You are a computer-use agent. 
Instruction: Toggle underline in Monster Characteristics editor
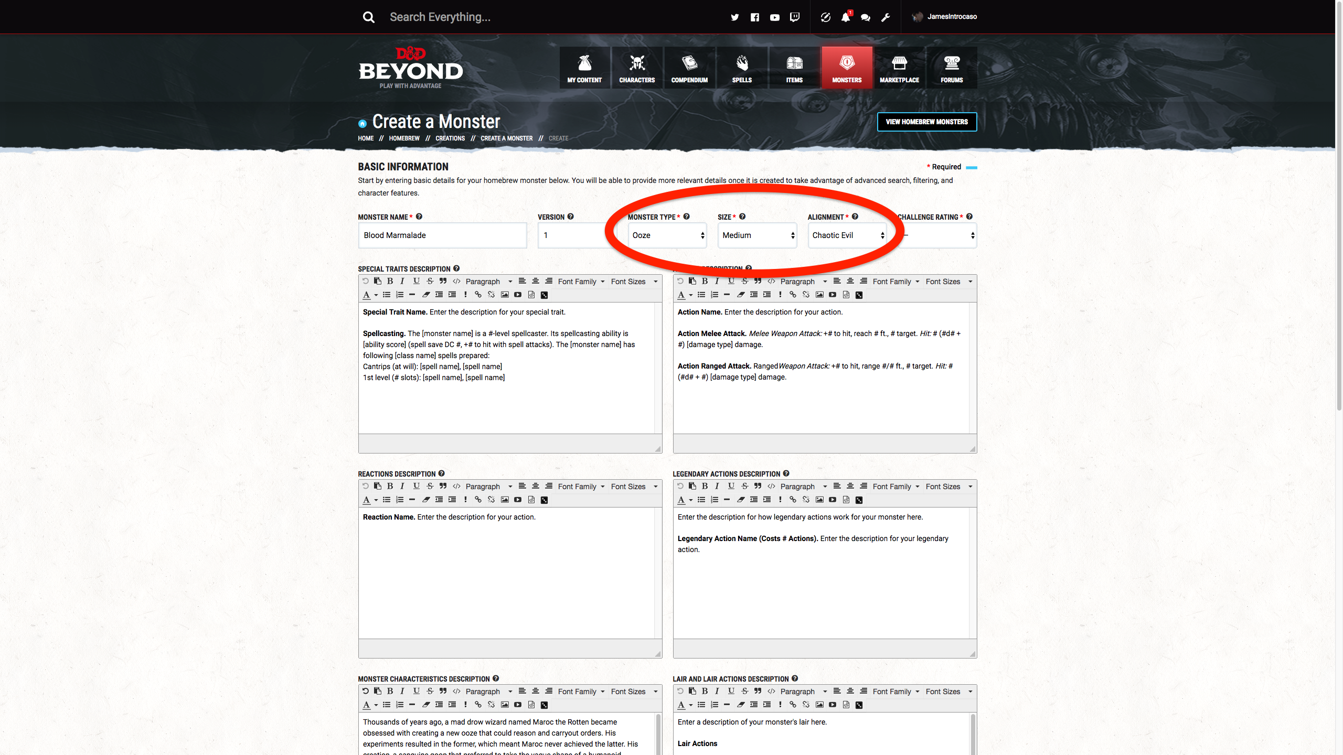pyautogui.click(x=416, y=691)
